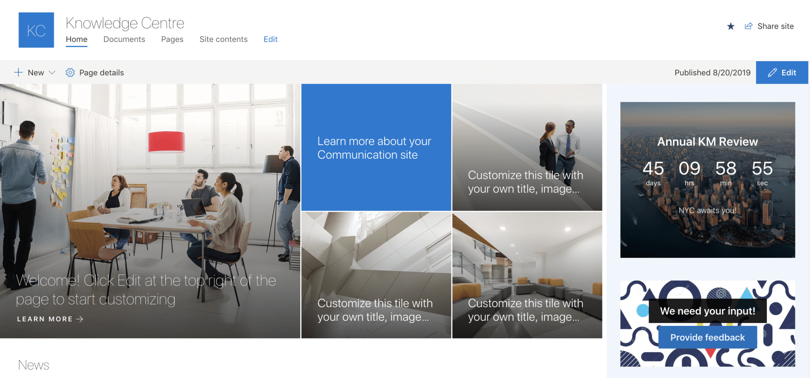Click the Share site icon
Image resolution: width=810 pixels, height=378 pixels.
click(748, 26)
